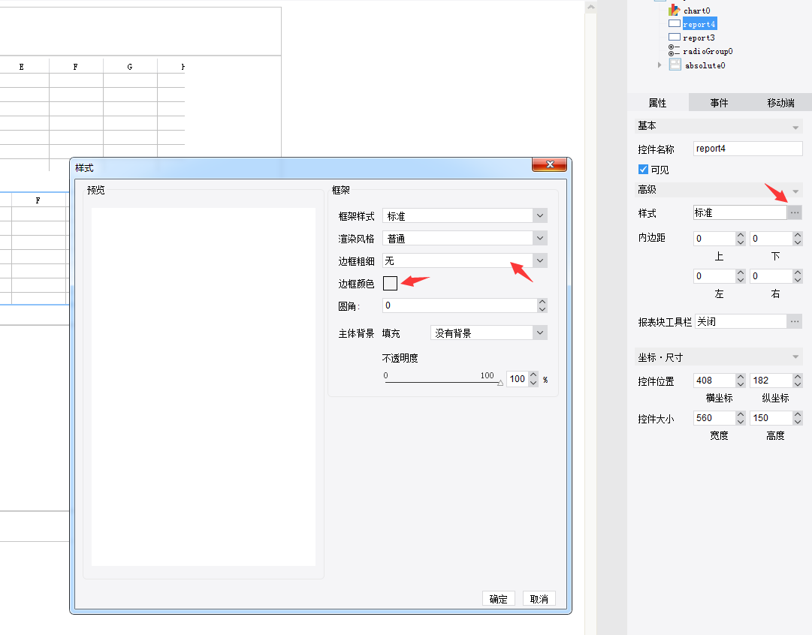
Task: Open the 框架样式 dropdown
Action: point(539,215)
